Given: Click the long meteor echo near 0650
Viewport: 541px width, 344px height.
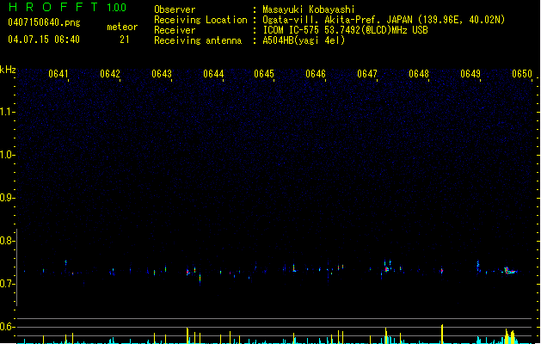Looking at the screenshot, I should [x=510, y=271].
